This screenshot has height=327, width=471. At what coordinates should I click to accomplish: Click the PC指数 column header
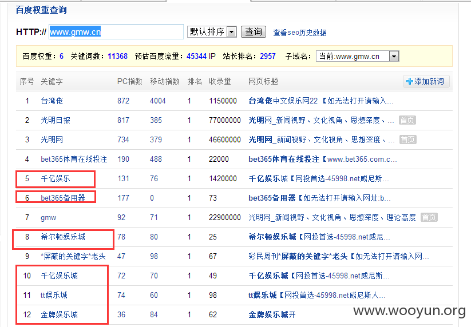[x=129, y=81]
